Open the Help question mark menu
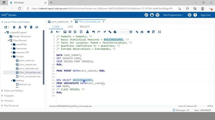Screen dimensions: 215x120 (195, 15)
